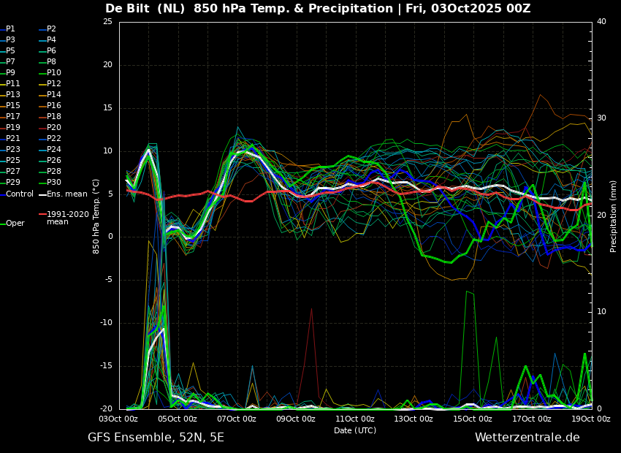
Task: Select the P9 legend entry
Action: pyautogui.click(x=7, y=72)
